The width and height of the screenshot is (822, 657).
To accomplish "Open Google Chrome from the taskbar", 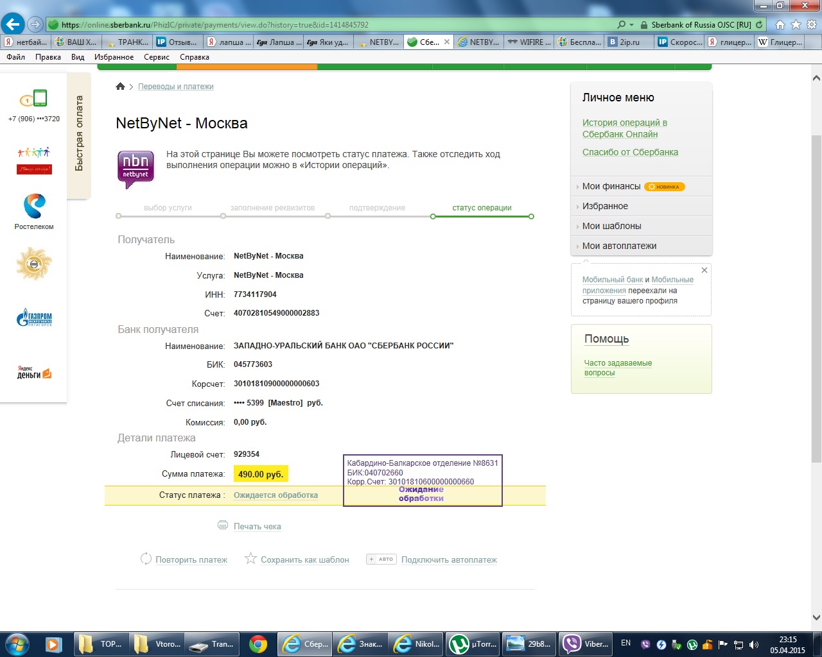I will coord(258,644).
